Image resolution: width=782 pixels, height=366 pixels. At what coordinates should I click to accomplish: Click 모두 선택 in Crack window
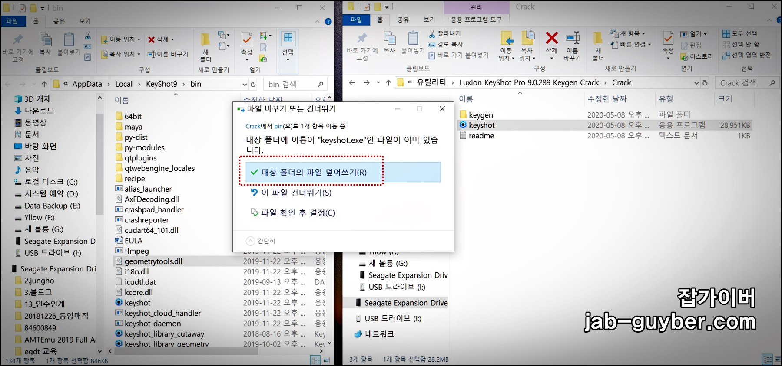tap(740, 33)
